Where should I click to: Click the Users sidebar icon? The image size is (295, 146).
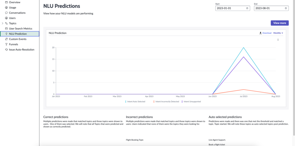[x=6, y=18]
